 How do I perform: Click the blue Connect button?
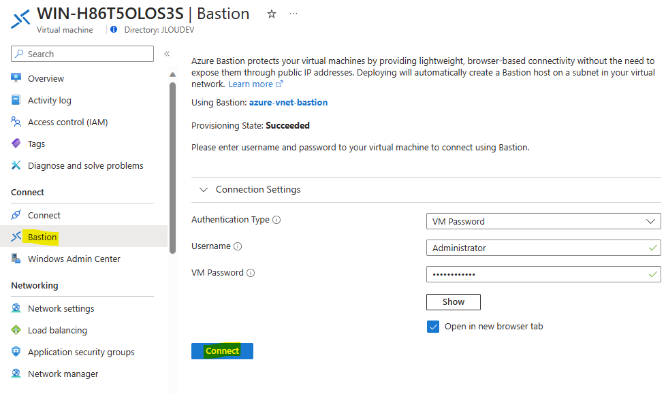[x=222, y=351]
